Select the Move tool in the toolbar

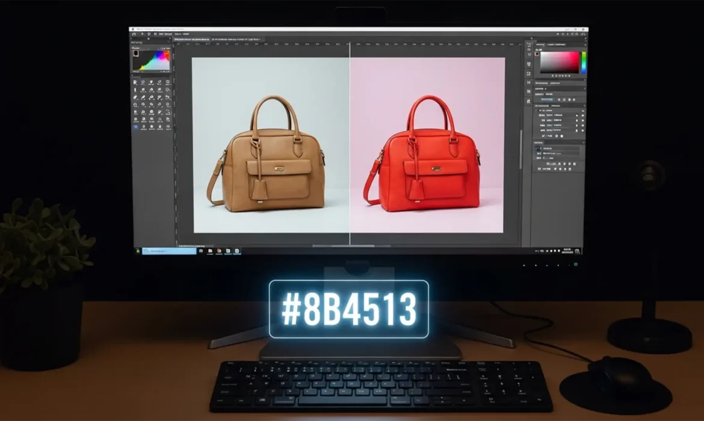[x=135, y=82]
